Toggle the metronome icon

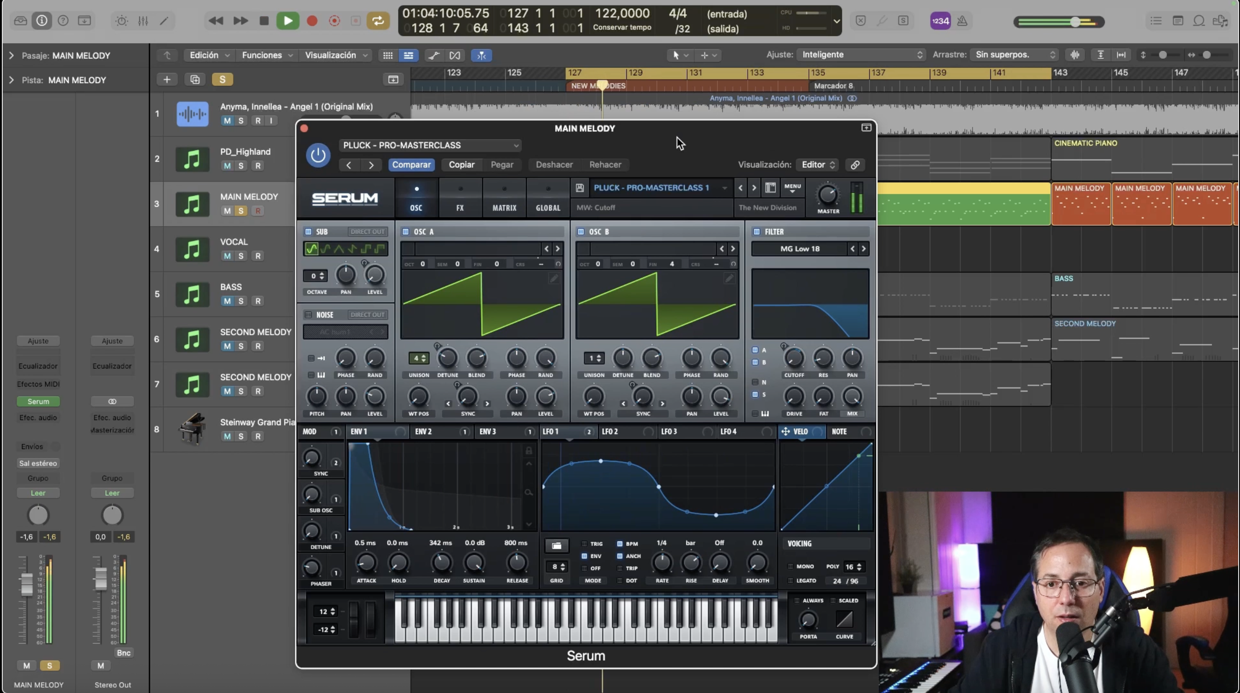962,21
